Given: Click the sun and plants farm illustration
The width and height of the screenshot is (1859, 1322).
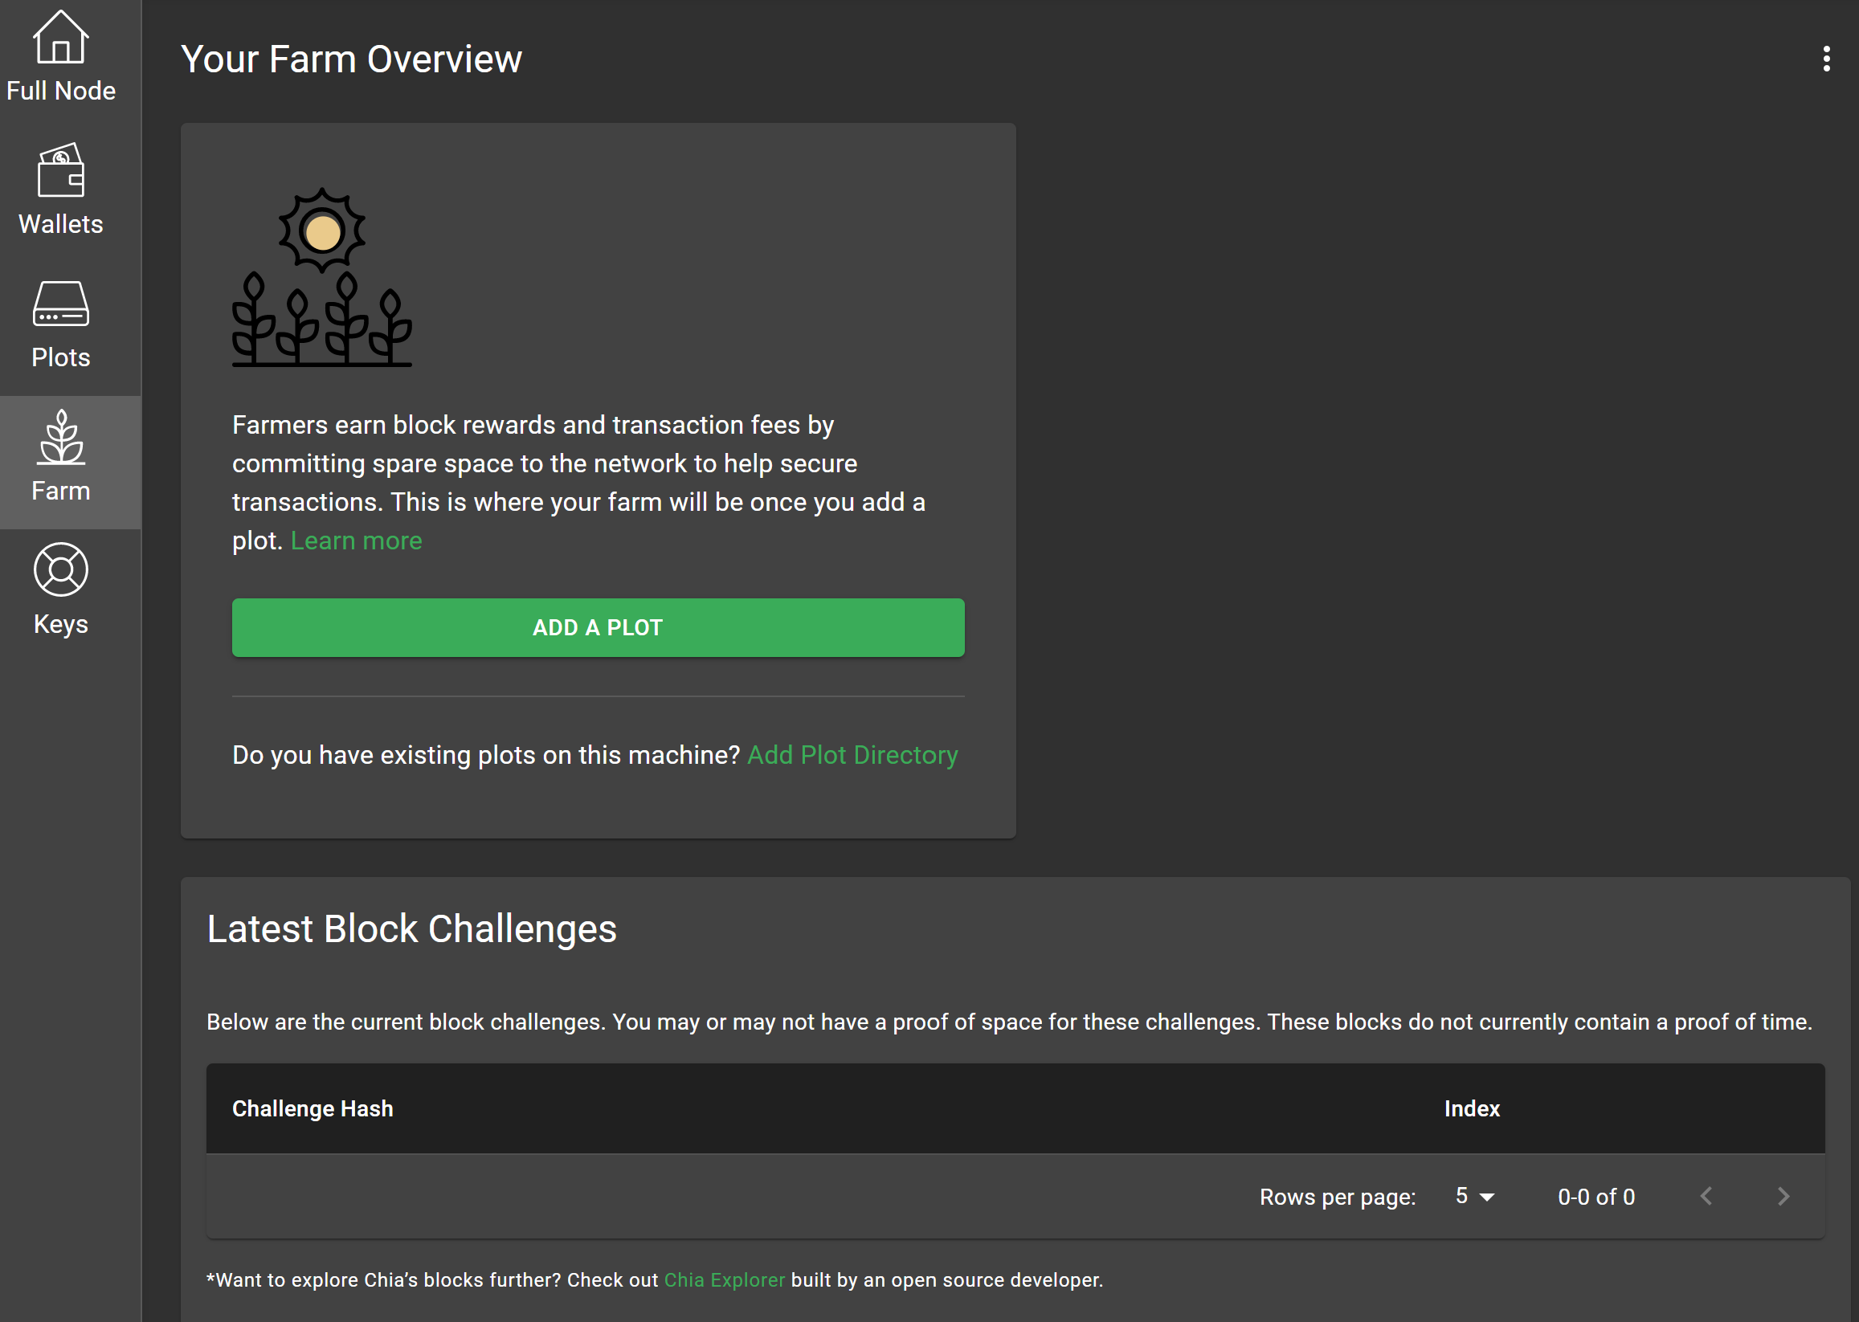Looking at the screenshot, I should [x=321, y=277].
